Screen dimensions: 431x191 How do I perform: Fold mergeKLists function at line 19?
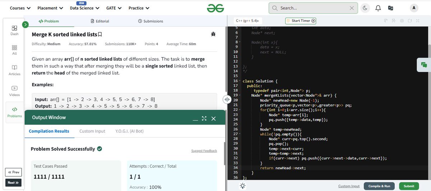240,95
